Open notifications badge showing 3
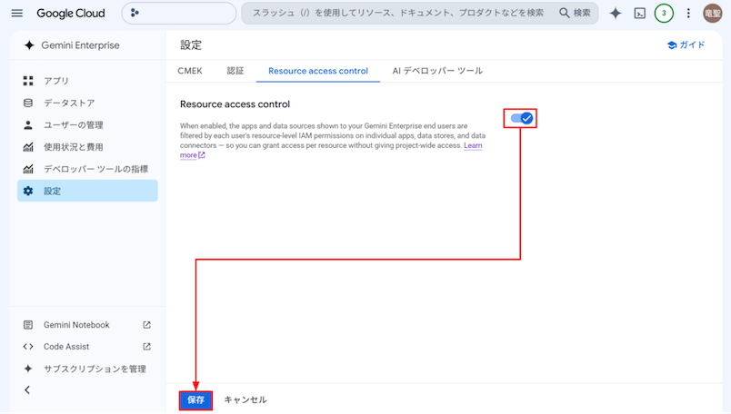The height and width of the screenshot is (414, 731). [x=664, y=13]
